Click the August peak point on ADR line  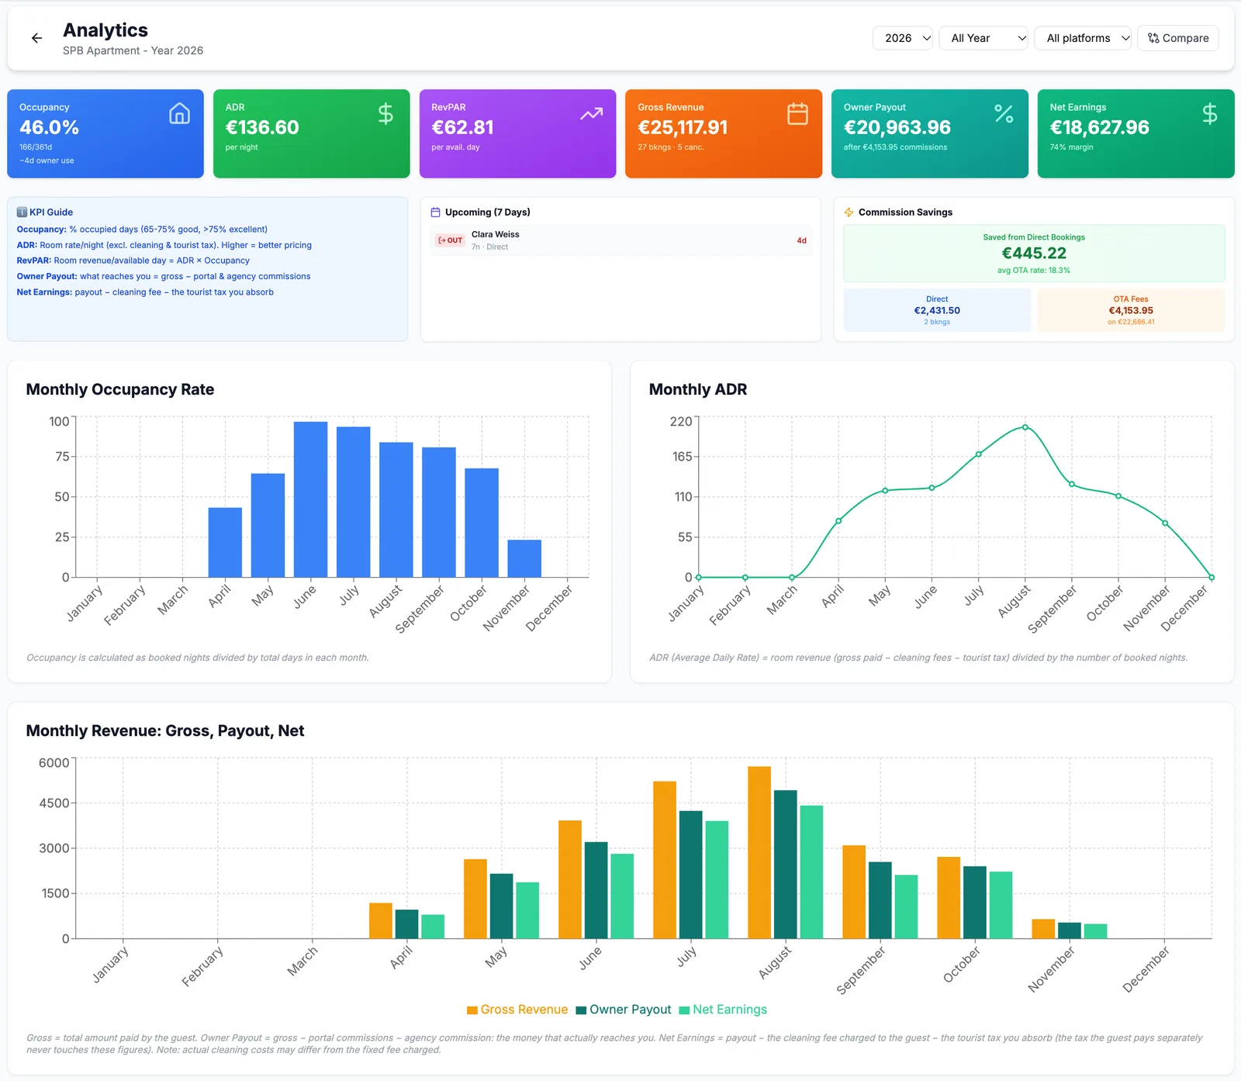point(1025,427)
